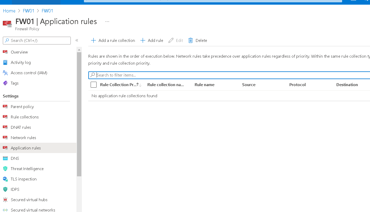Click the DNS icon
Viewport: 370px width, 212px height.
pyautogui.click(x=5, y=158)
